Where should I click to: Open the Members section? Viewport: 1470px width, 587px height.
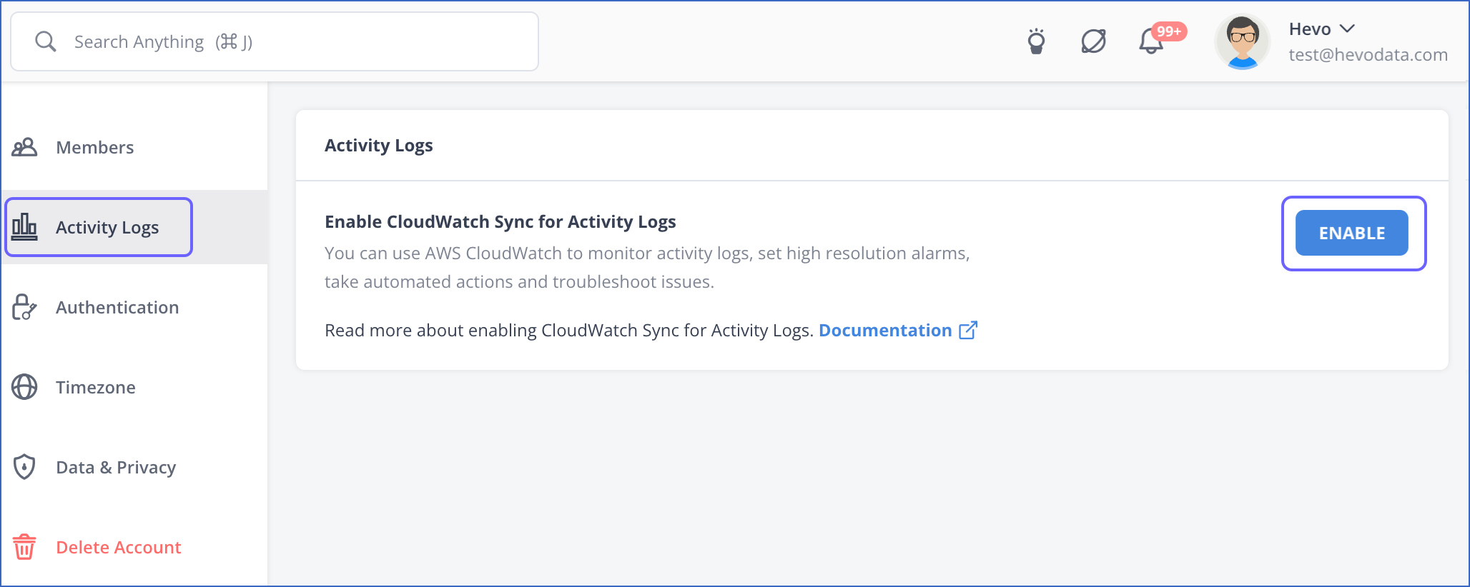(x=134, y=147)
